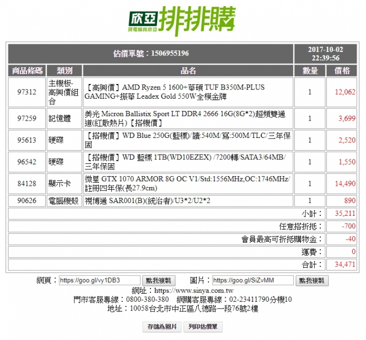The height and width of the screenshot is (340, 366).
Task: Click product barcode 96542
Action: click(x=27, y=162)
